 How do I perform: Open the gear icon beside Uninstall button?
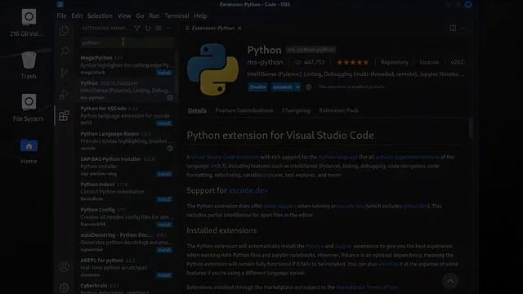click(309, 87)
